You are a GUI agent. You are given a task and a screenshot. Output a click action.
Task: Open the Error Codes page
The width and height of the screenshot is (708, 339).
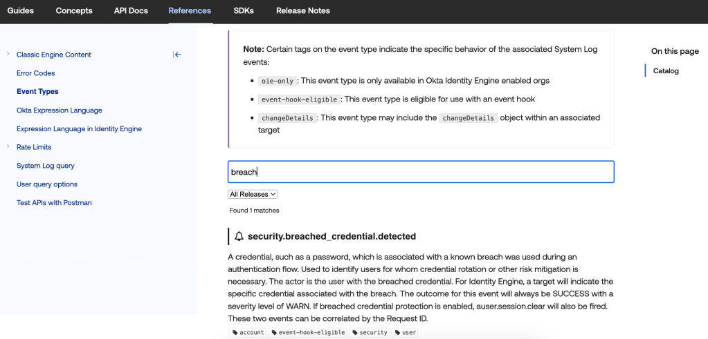pos(36,73)
